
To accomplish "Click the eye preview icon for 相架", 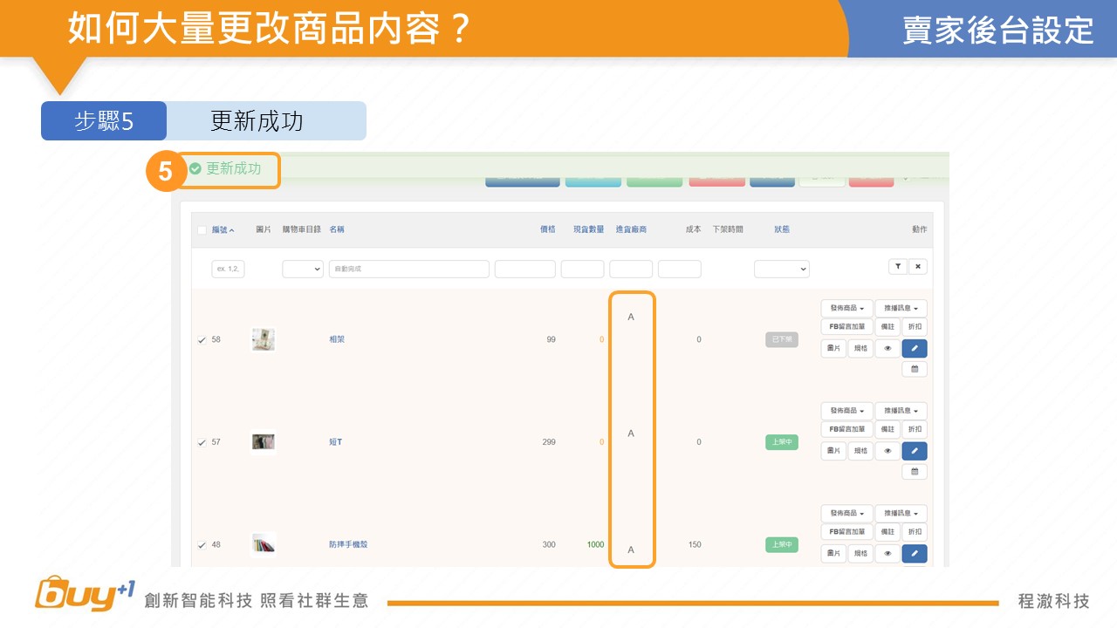I will [x=887, y=349].
